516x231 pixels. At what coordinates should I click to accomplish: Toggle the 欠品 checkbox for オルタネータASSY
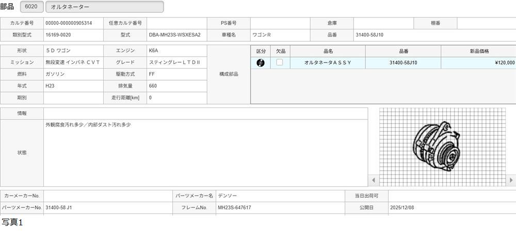[280, 62]
